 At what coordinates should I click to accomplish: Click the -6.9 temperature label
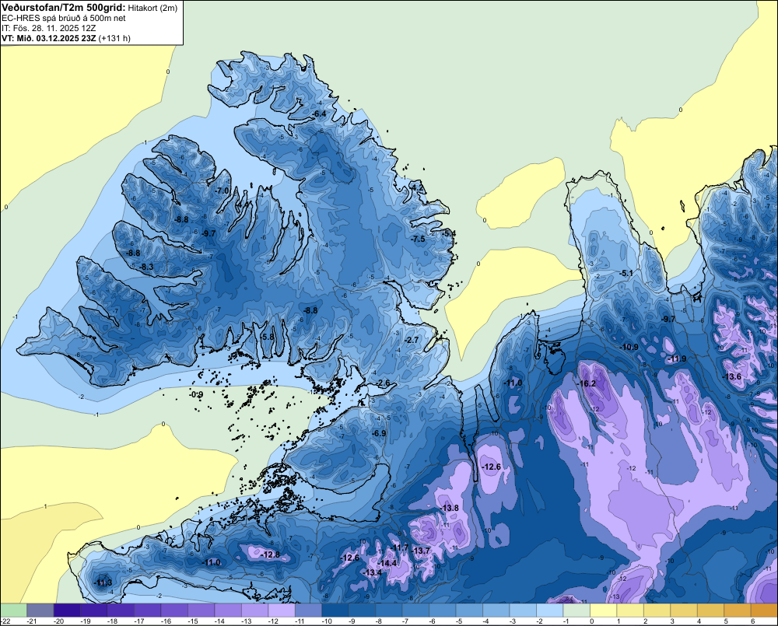[x=379, y=434]
